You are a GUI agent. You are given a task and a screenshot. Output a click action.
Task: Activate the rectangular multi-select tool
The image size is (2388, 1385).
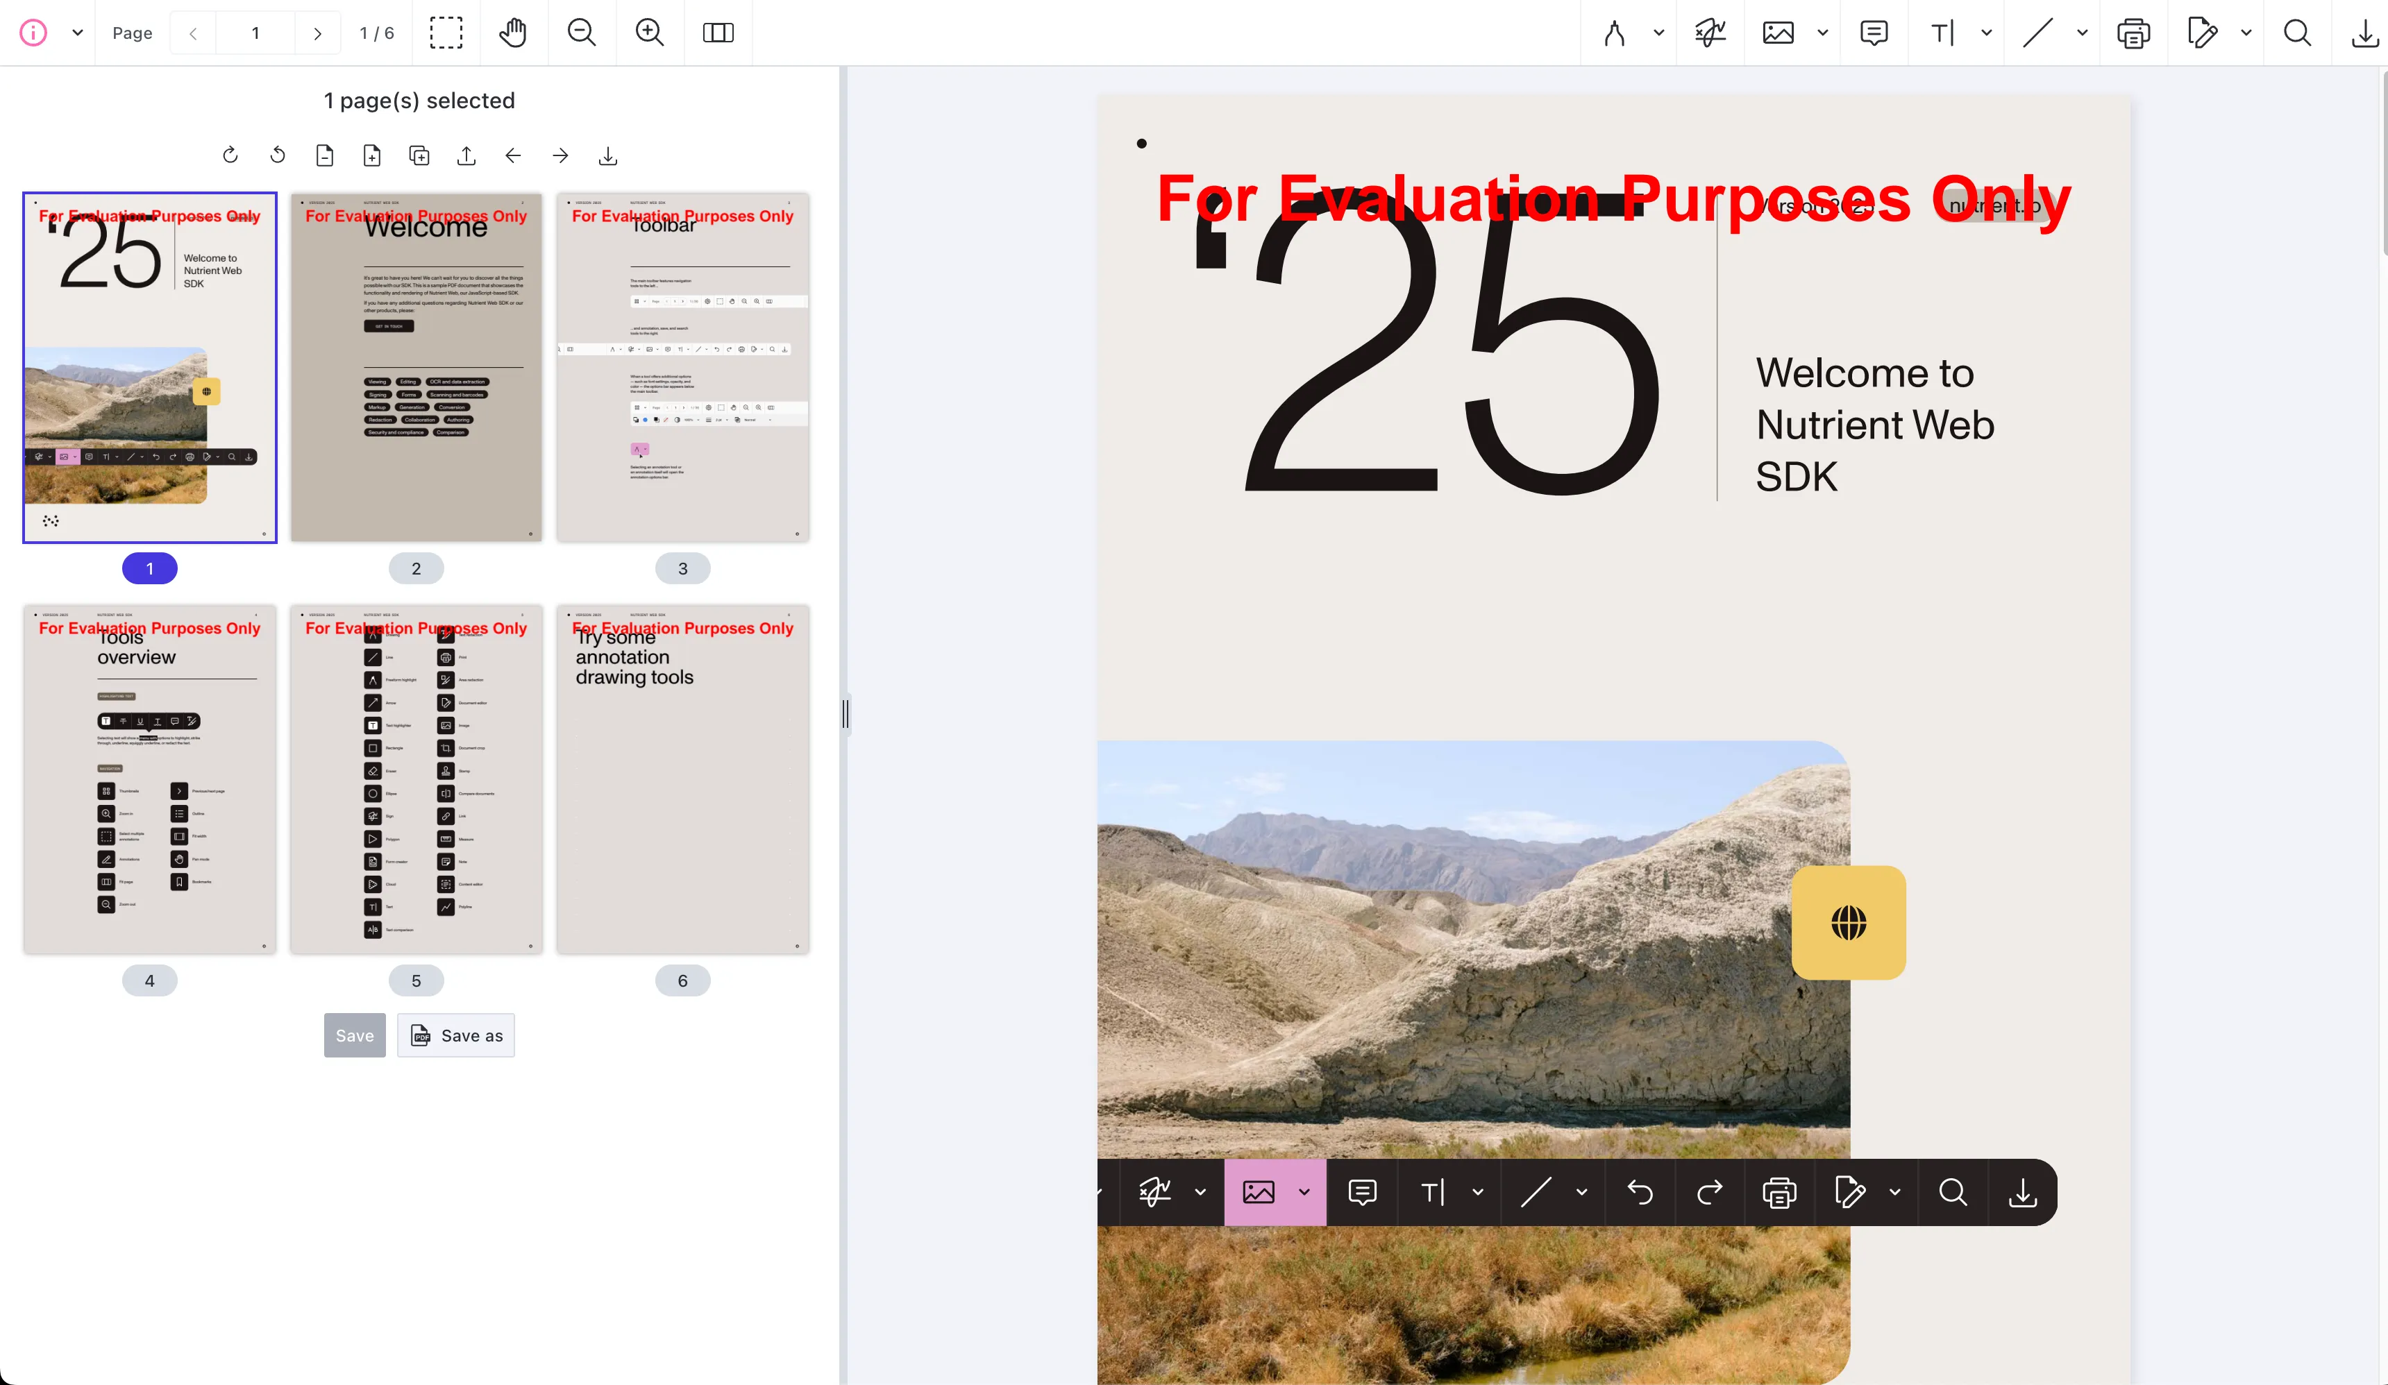click(446, 33)
